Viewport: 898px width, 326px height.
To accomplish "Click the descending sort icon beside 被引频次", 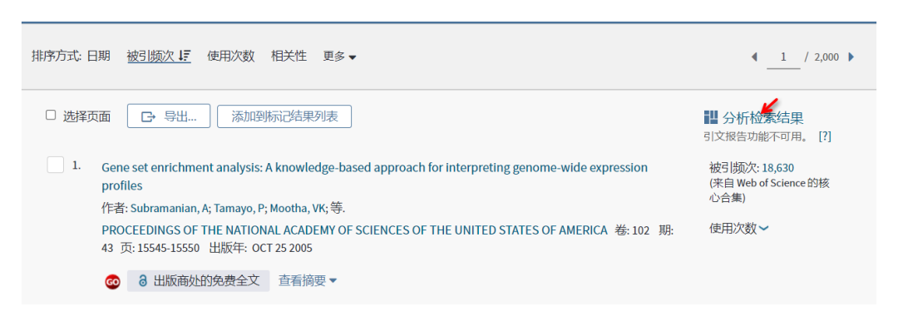I will tap(185, 56).
